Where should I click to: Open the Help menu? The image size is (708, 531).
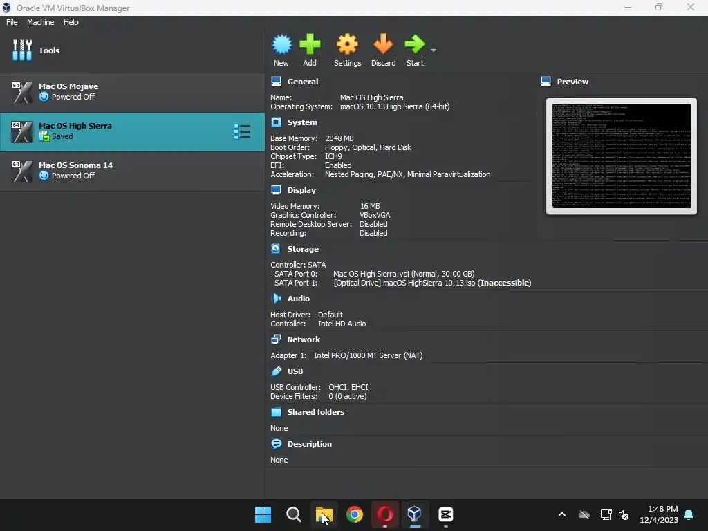coord(71,22)
